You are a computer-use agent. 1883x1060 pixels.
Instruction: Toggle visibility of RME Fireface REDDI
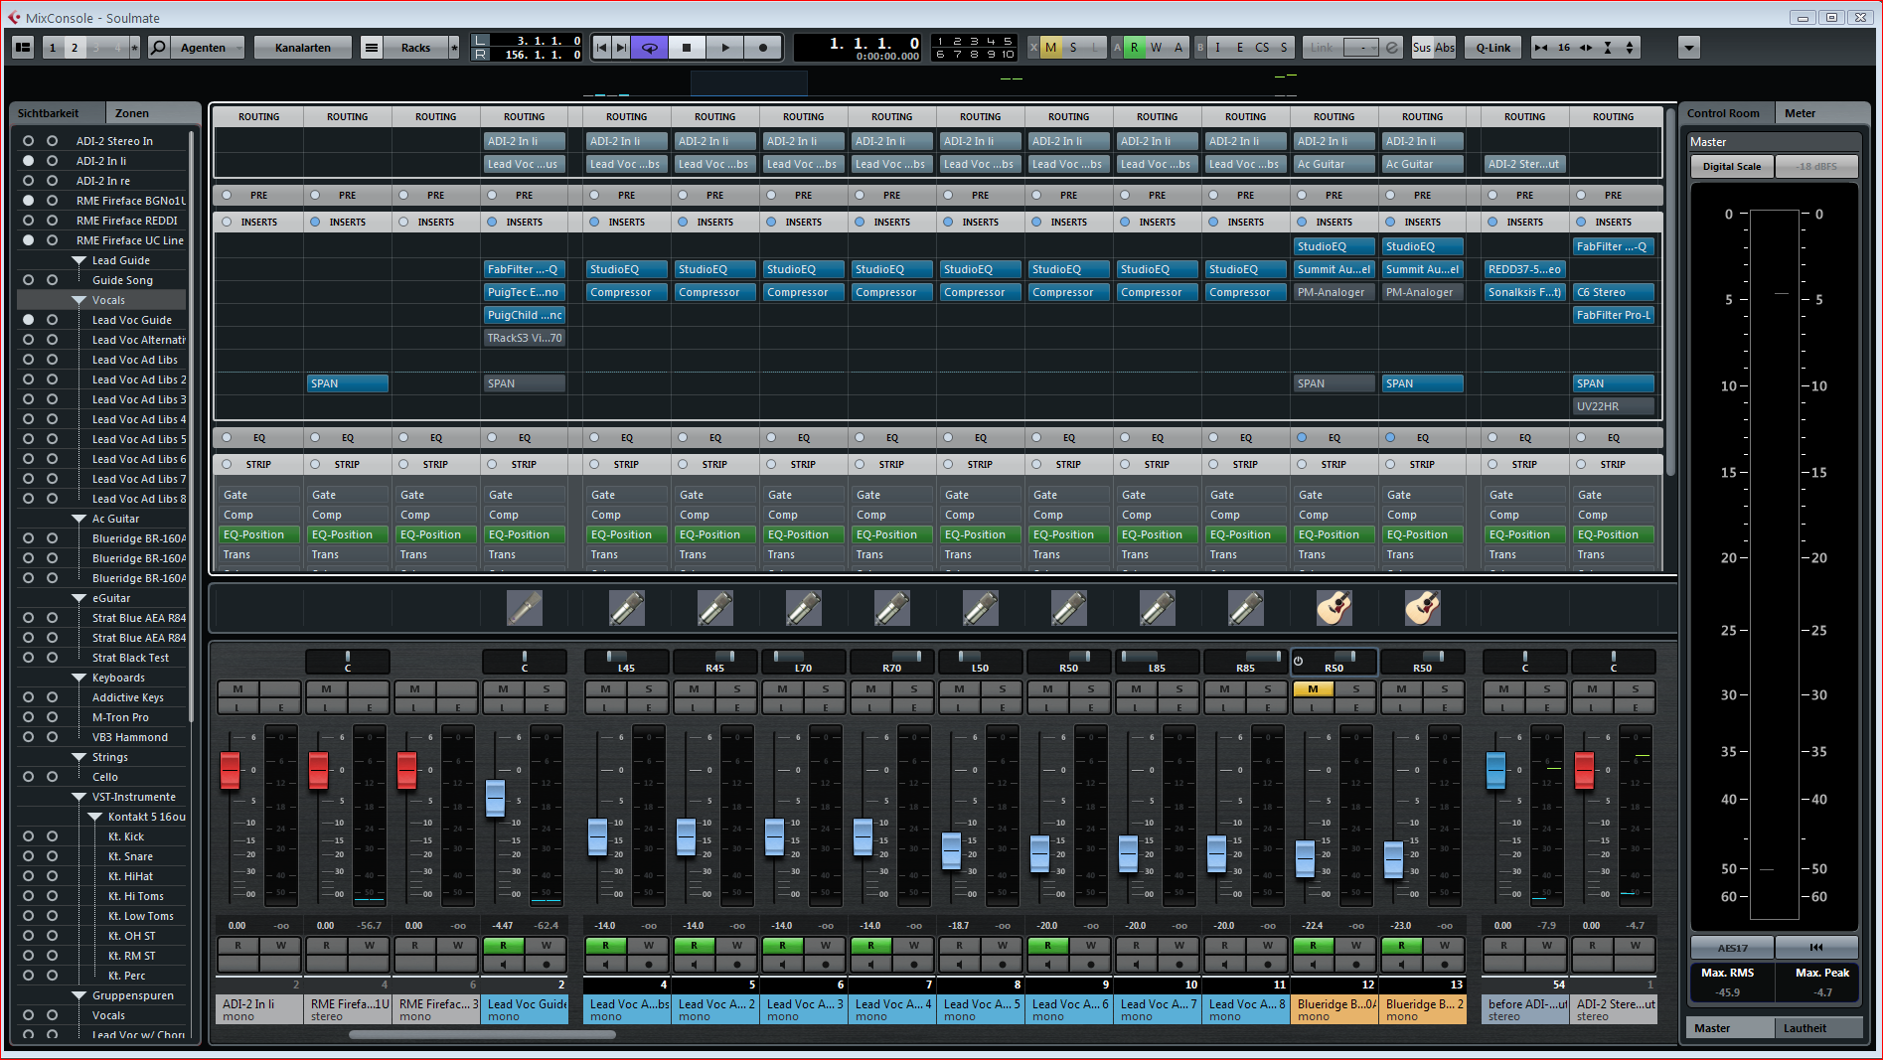click(x=28, y=221)
